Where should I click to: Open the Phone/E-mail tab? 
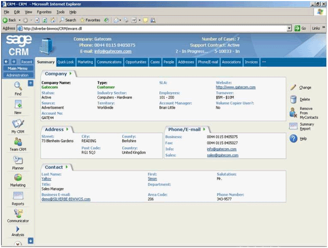tap(208, 62)
